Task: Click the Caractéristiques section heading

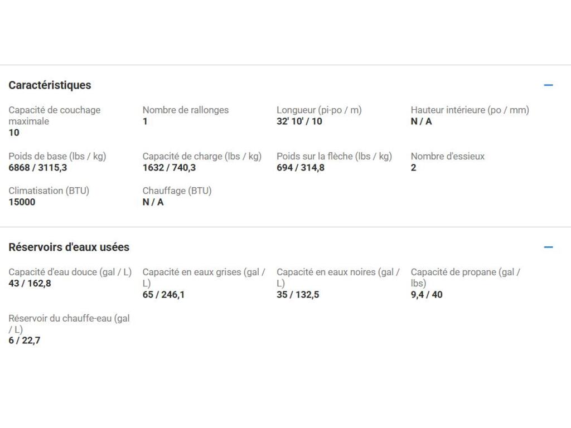Action: coord(50,85)
